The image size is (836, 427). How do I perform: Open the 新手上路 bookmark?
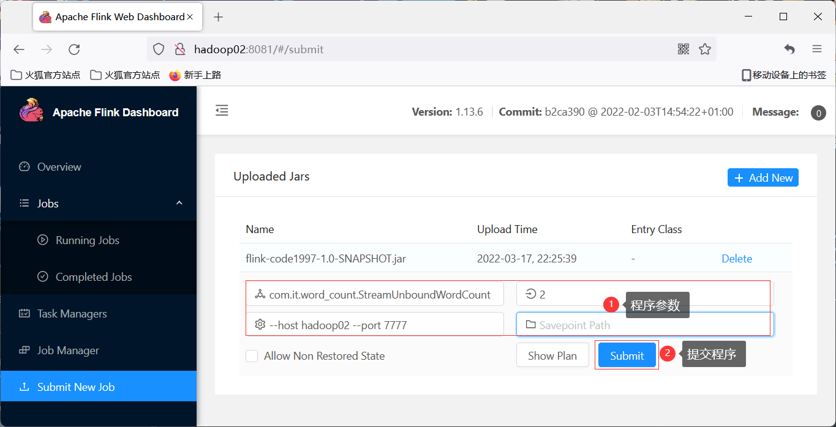click(x=195, y=75)
